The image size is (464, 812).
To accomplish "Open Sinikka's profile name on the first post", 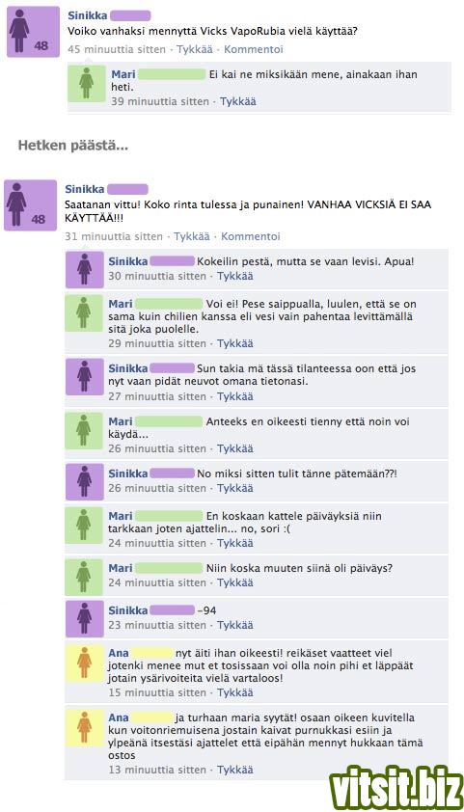I will [x=88, y=16].
